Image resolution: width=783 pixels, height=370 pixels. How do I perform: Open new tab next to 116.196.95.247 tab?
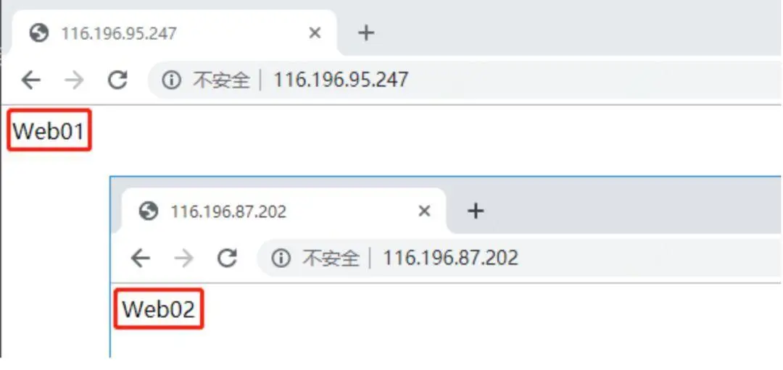366,33
